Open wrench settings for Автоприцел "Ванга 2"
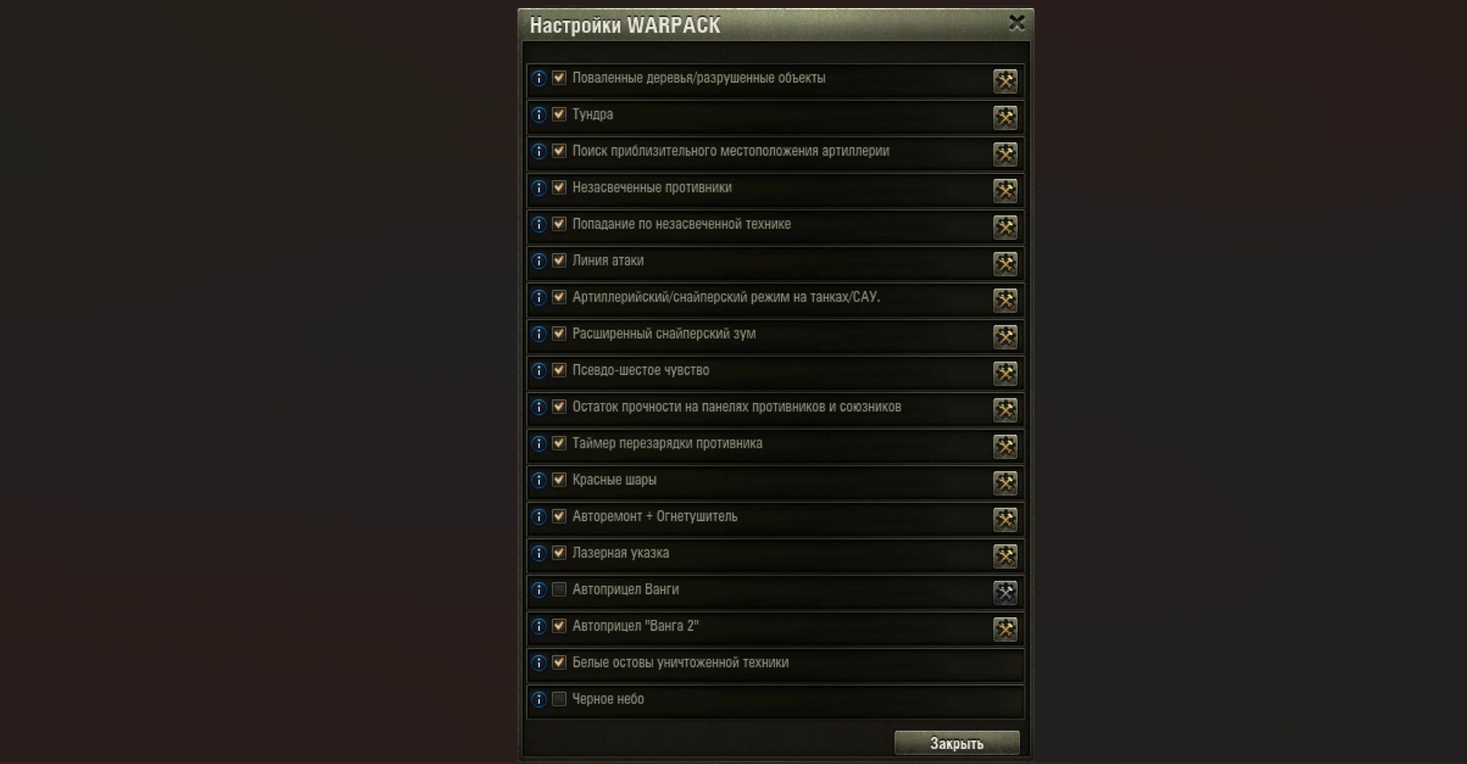Viewport: 1467px width, 764px height. (x=1005, y=629)
